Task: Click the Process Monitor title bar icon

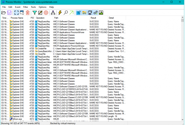Action: pos(3,2)
